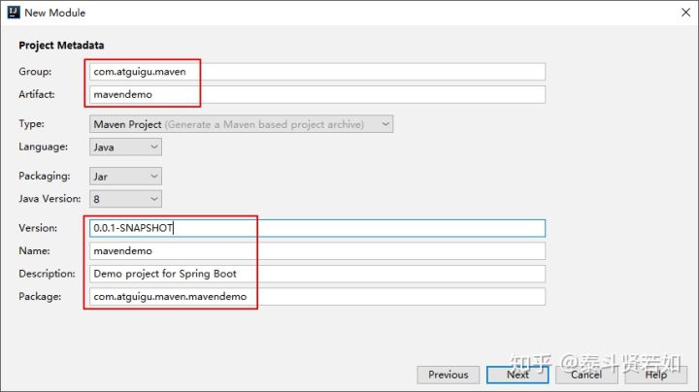Click the Group: label
Image resolution: width=699 pixels, height=392 pixels.
(x=35, y=72)
